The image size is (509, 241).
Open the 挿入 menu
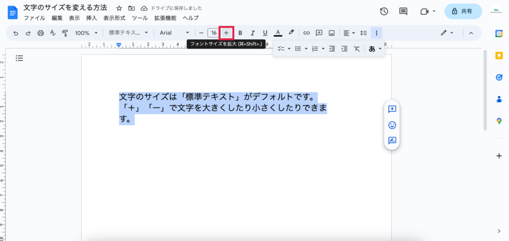[91, 18]
